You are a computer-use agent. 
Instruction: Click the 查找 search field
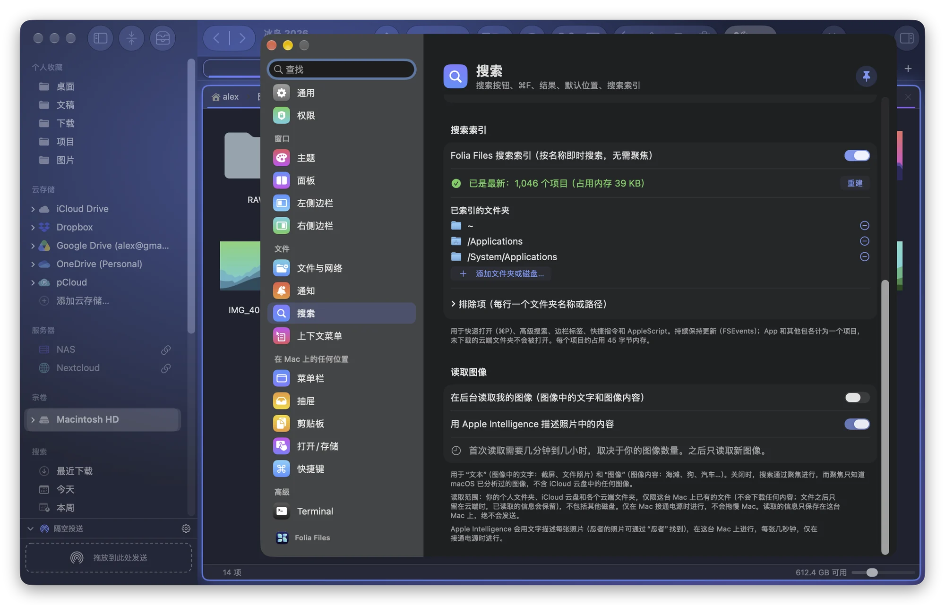point(341,69)
